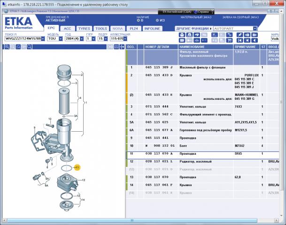Image resolution: width=286 pixels, height=225 pixels.
Task: Open the VIN search dropdown
Action: pos(43,38)
